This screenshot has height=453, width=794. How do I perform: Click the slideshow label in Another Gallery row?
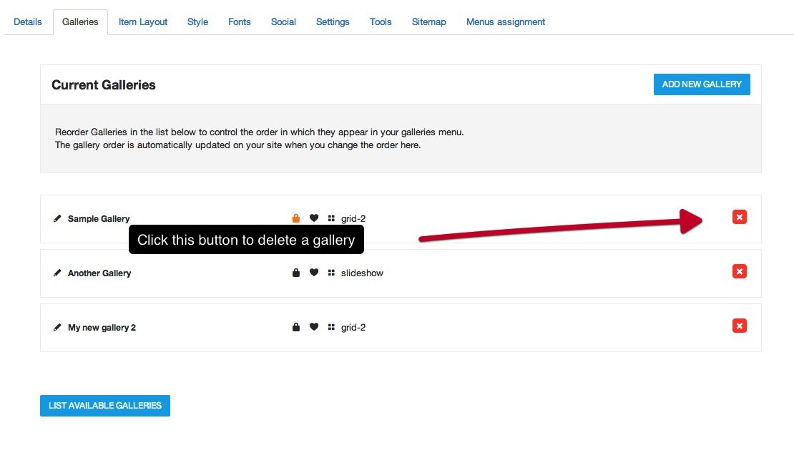point(362,273)
